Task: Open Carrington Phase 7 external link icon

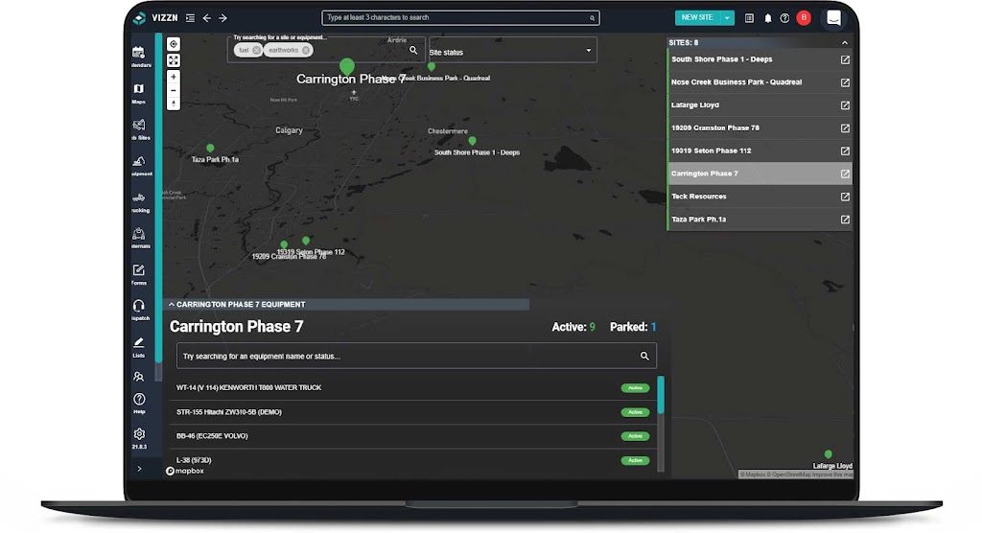Action: click(845, 174)
